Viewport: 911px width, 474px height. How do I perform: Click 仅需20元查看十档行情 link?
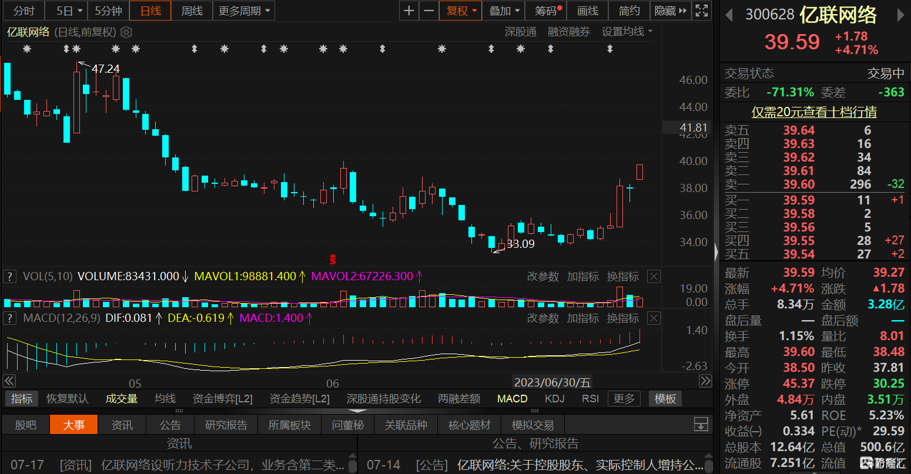814,112
